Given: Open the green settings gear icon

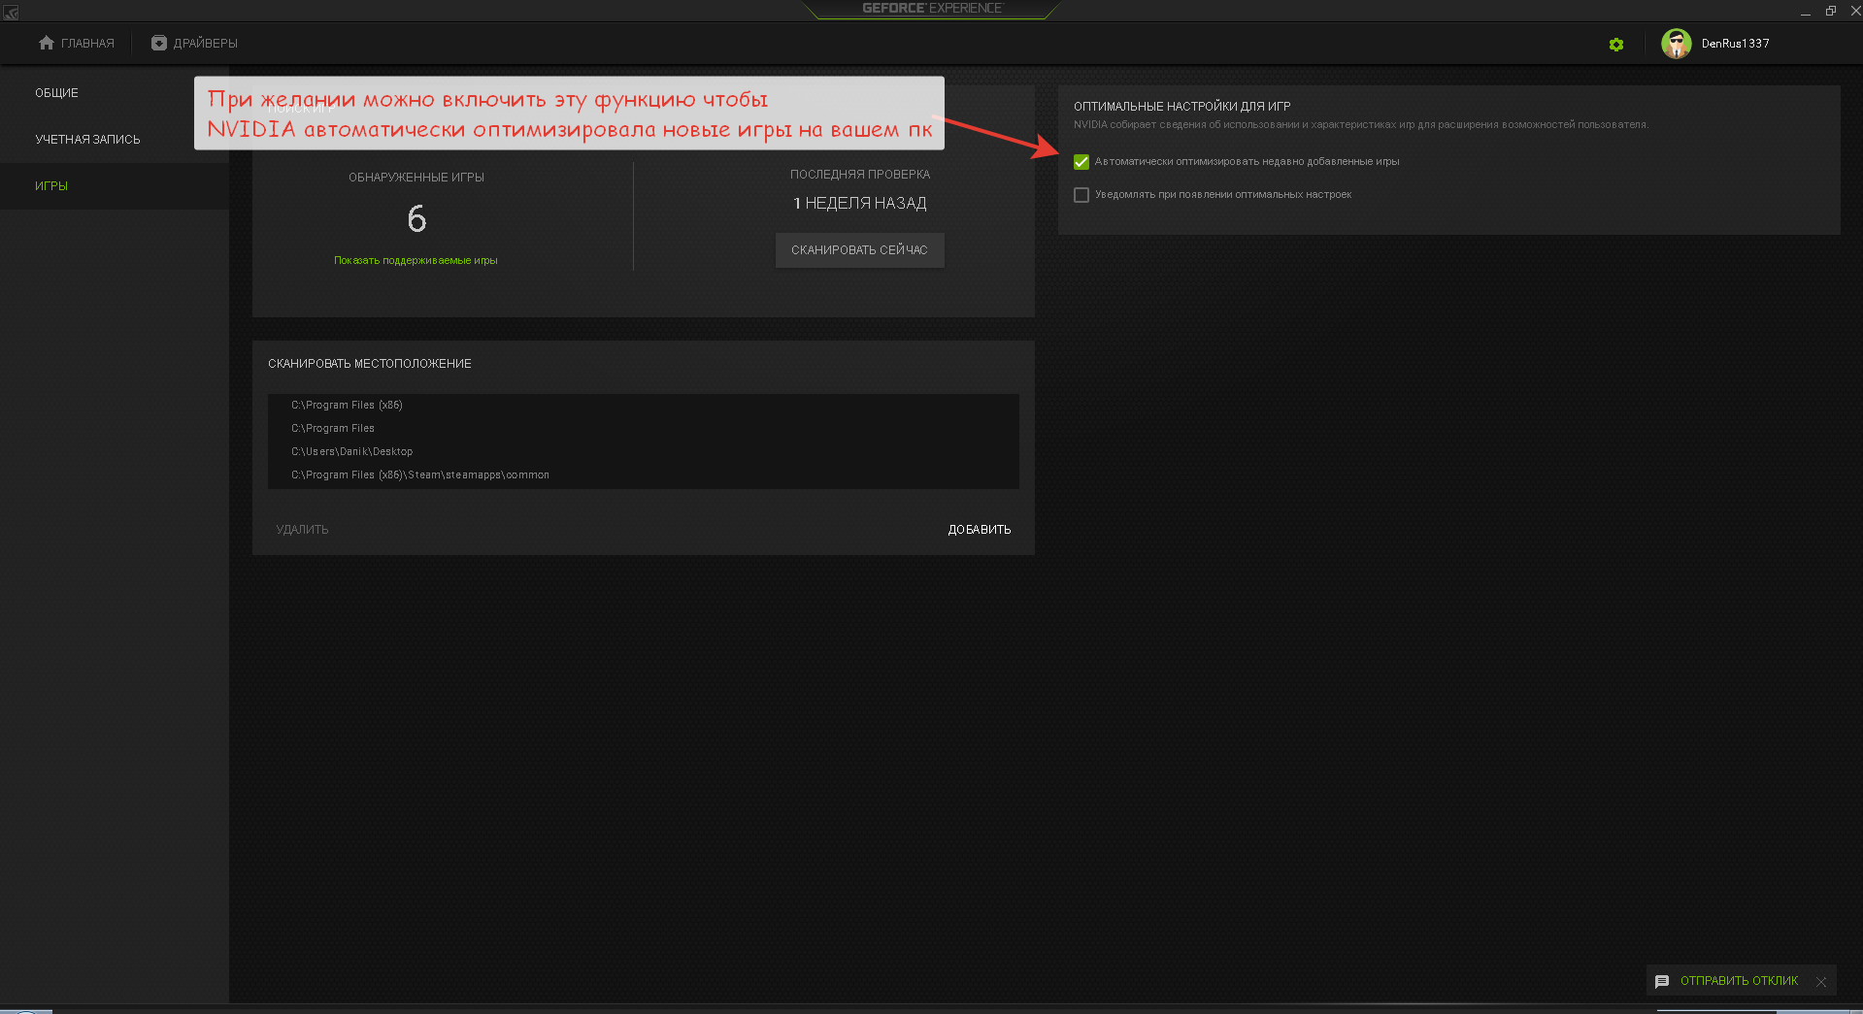Looking at the screenshot, I should tap(1616, 45).
